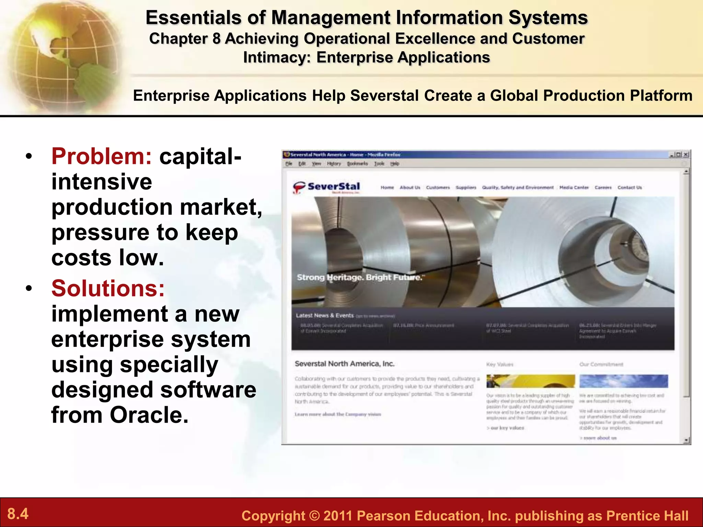Click the vertical scrollbar thumb
This screenshot has width=703, height=527.
[x=686, y=285]
